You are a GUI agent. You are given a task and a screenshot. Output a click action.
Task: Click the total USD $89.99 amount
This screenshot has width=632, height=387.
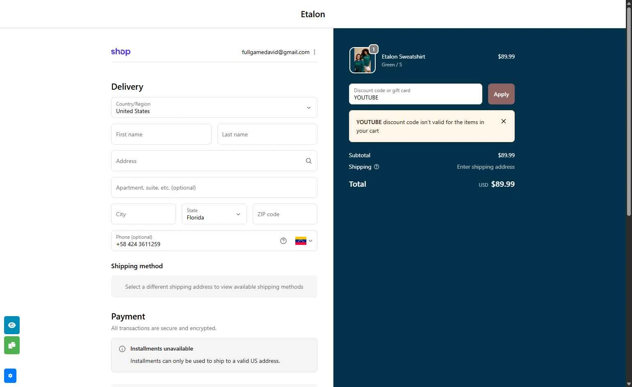tap(497, 184)
